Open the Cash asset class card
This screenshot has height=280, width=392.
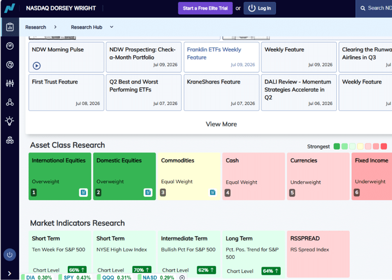pyautogui.click(x=253, y=177)
